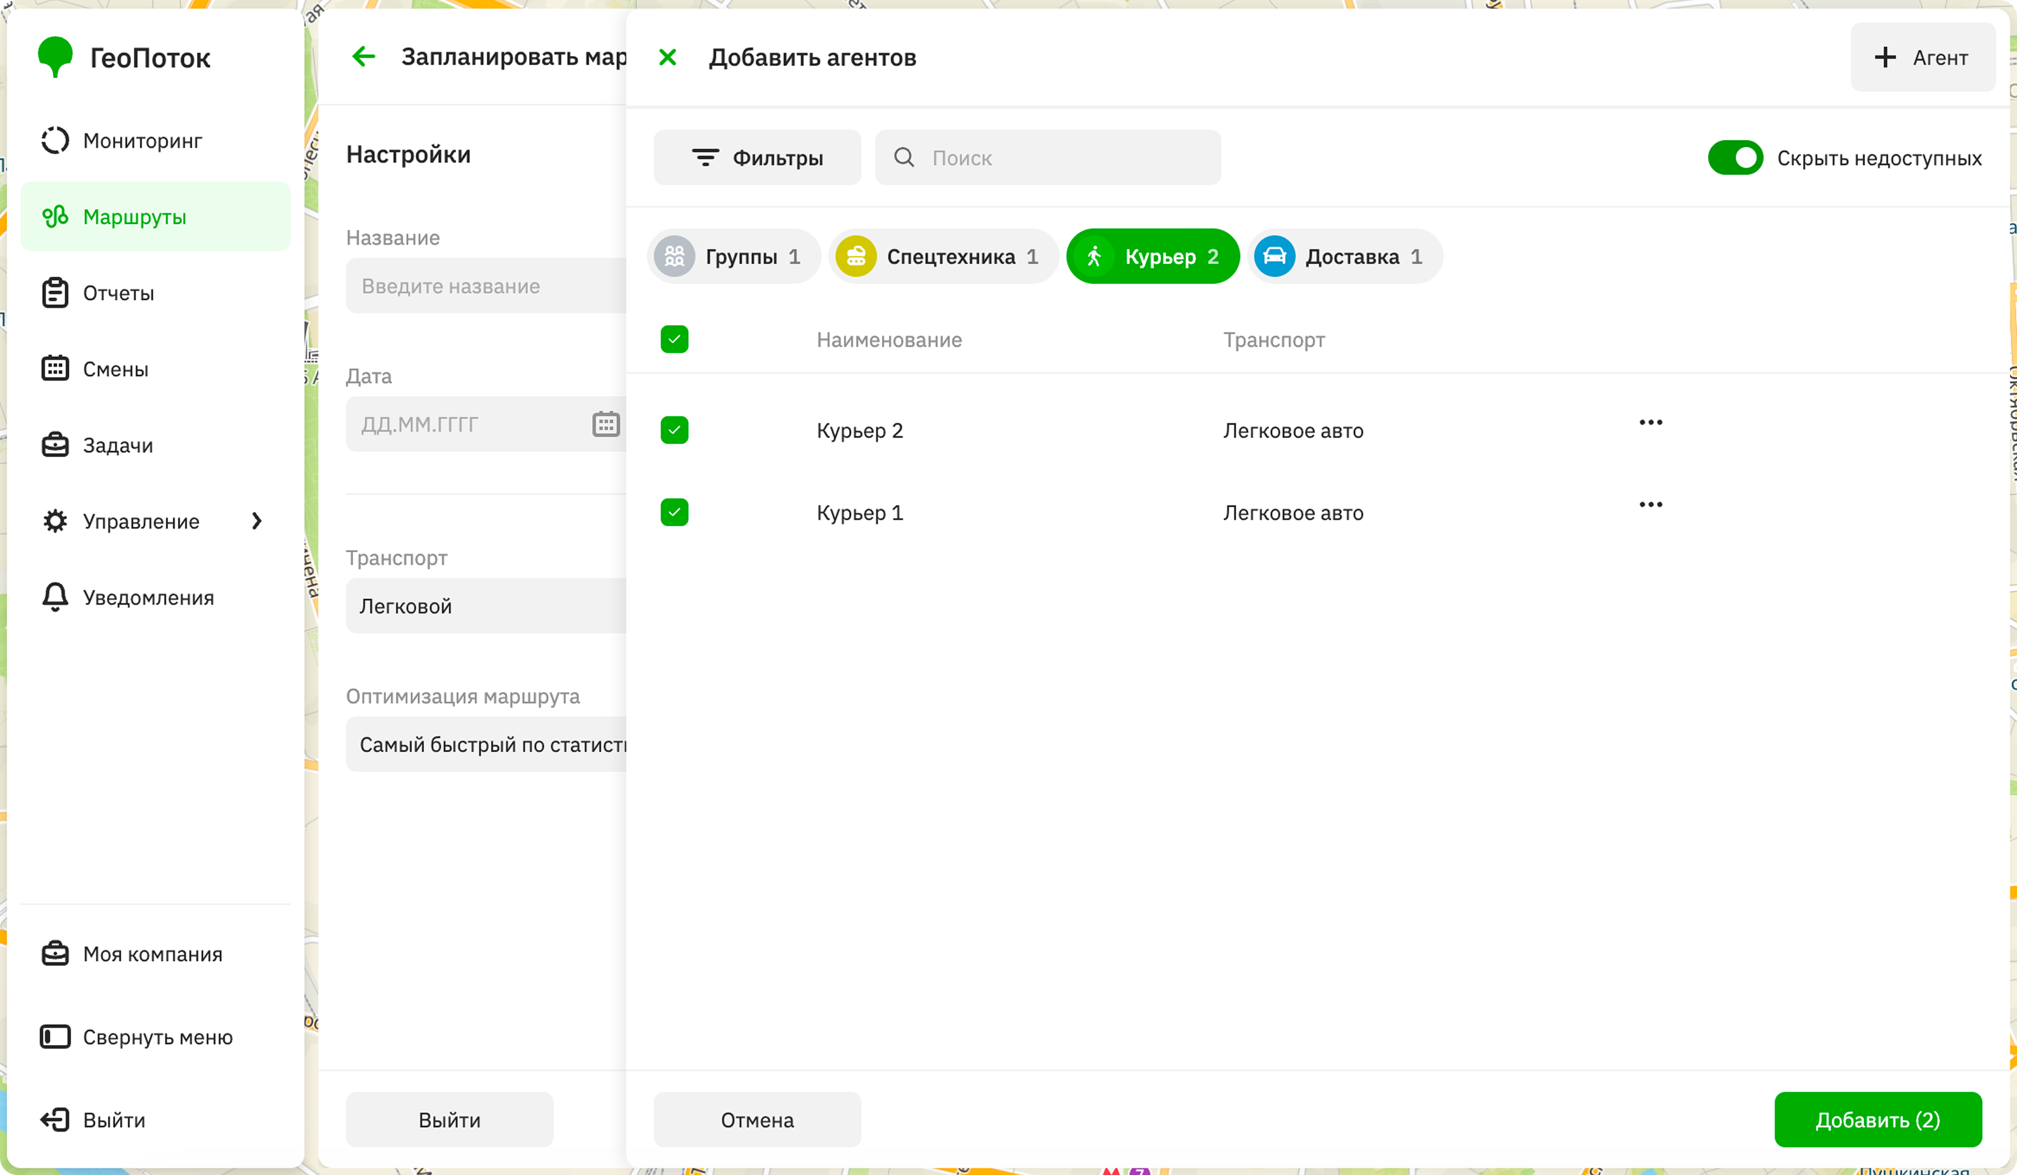Click the plus Агент button
2017x1175 pixels.
point(1922,57)
